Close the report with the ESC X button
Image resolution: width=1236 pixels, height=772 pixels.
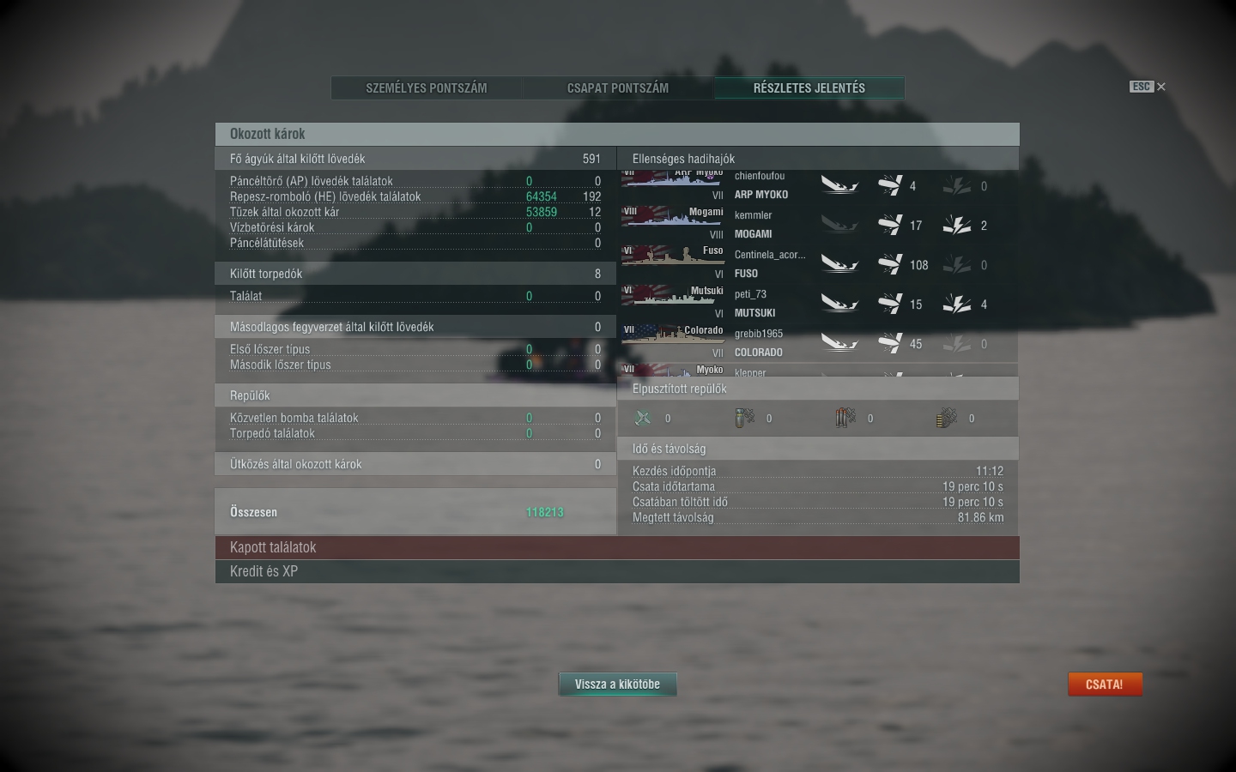(1148, 87)
